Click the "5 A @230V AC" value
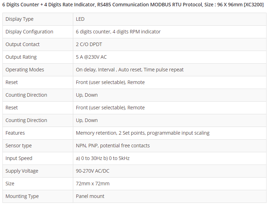The width and height of the screenshot is (269, 205). click(x=91, y=57)
